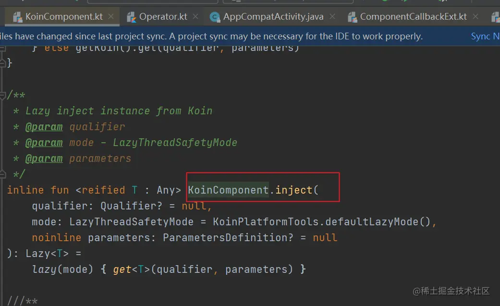
Task: Click the KoinComponent receiver type in inject
Action: click(x=228, y=190)
